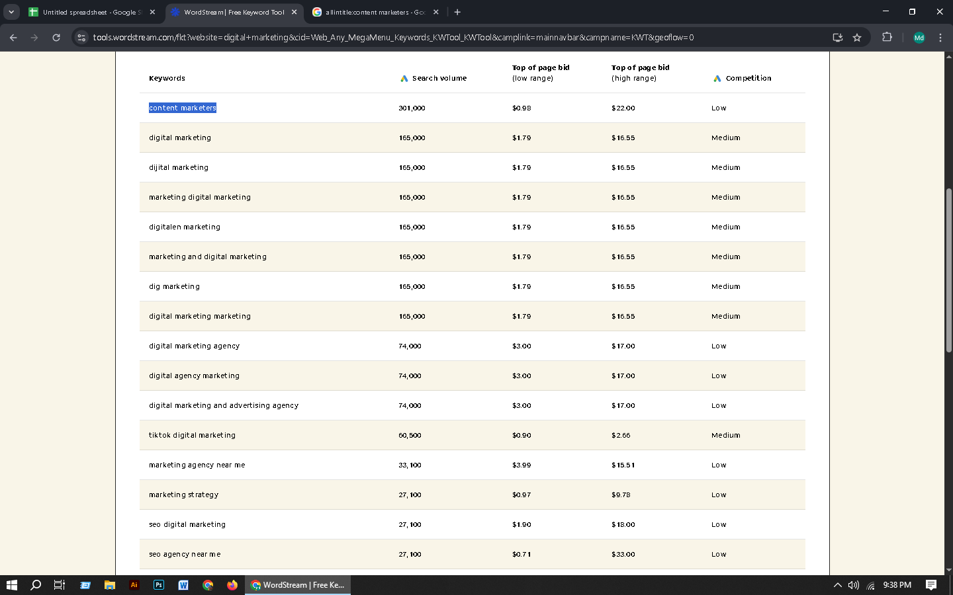Open the volume control in system tray
The height and width of the screenshot is (595, 953).
854,585
